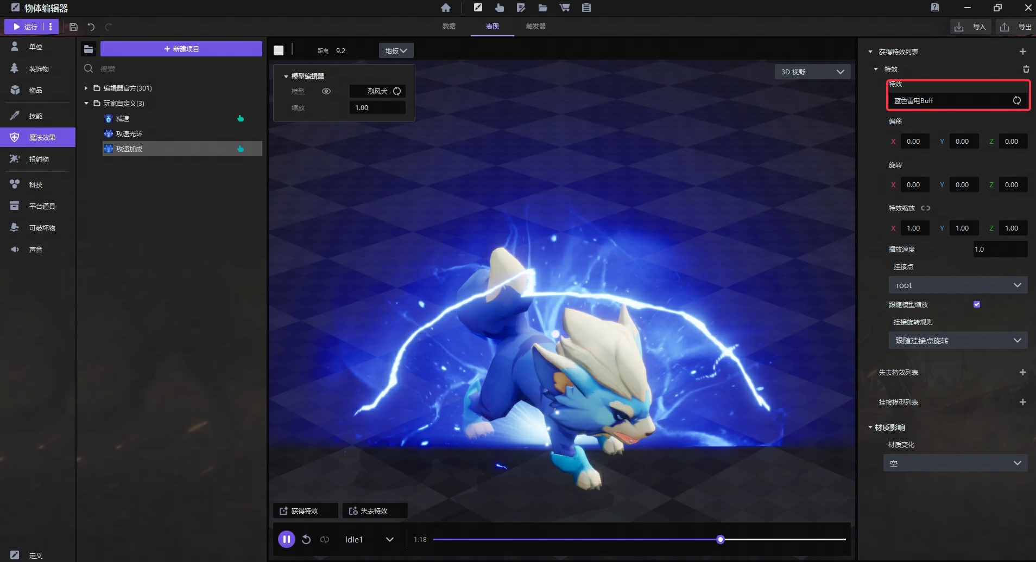The height and width of the screenshot is (562, 1036).
Task: Open the object editor pencil icon
Action: pos(478,8)
